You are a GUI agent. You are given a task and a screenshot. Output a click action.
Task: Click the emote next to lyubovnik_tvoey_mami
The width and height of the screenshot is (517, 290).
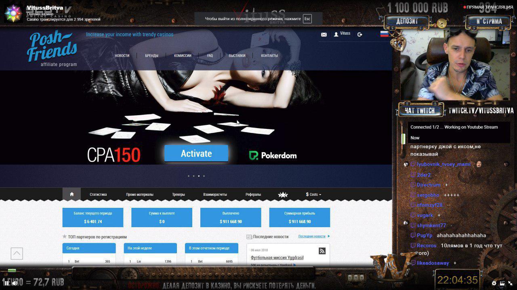point(479,164)
